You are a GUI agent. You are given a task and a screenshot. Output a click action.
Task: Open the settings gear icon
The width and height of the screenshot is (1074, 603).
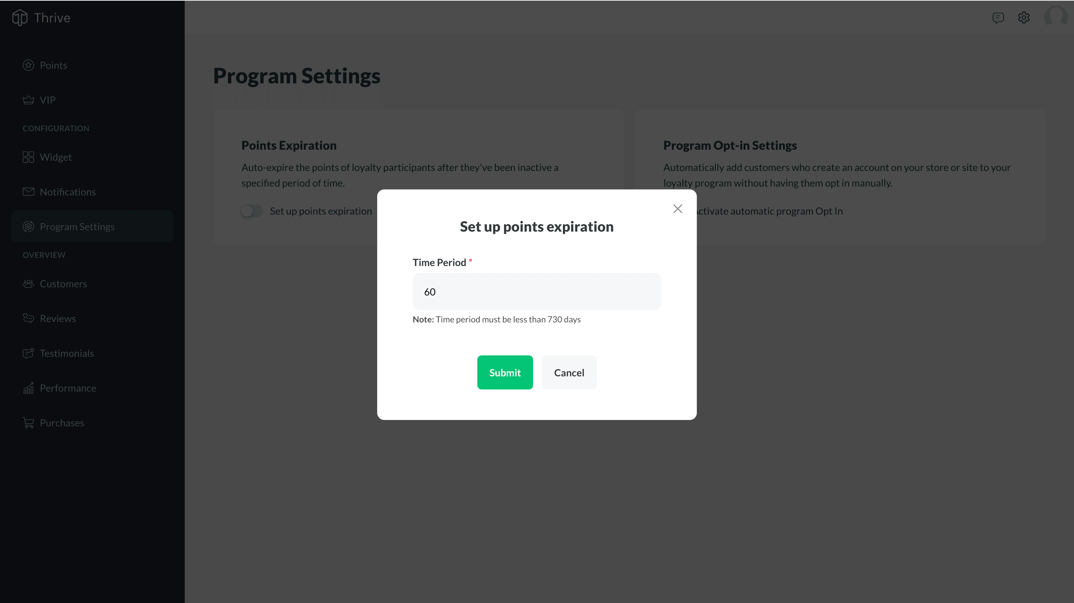(x=1024, y=17)
